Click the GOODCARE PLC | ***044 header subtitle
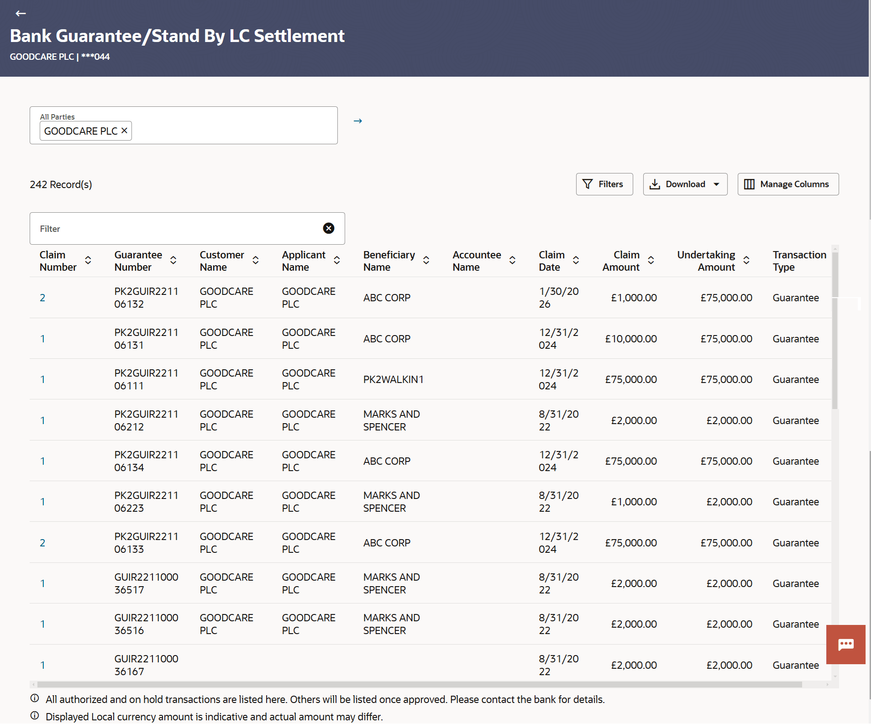Screen dimensions: 871x724 coord(60,57)
